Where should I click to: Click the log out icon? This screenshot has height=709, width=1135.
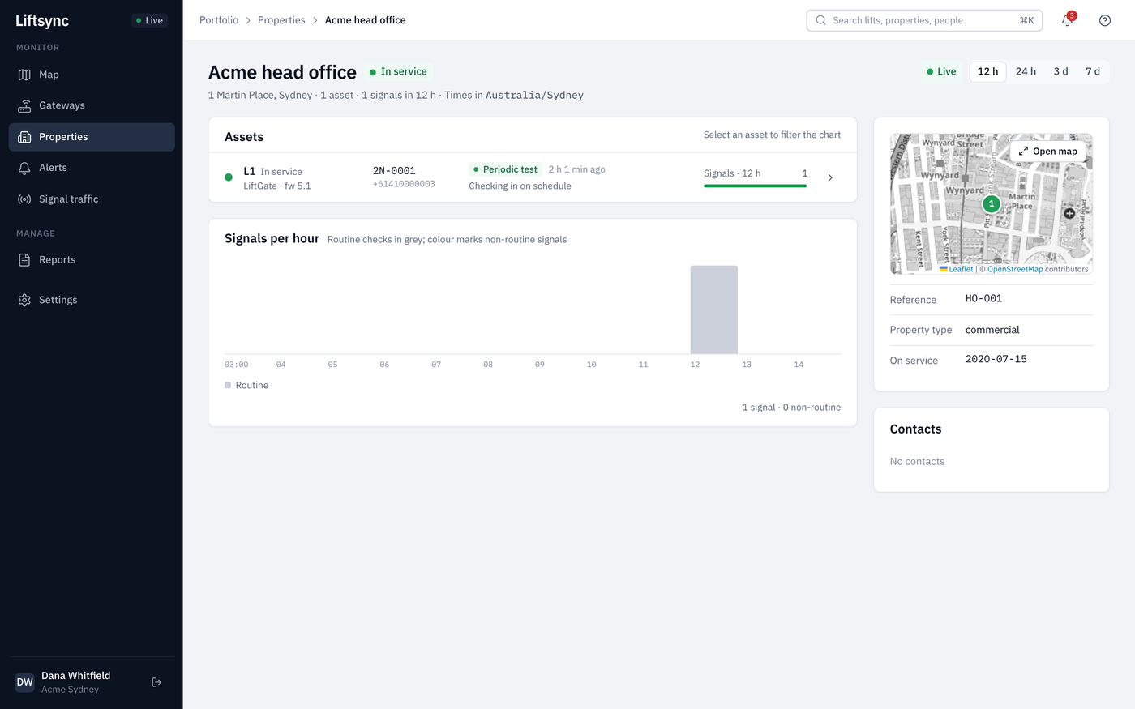pyautogui.click(x=157, y=682)
